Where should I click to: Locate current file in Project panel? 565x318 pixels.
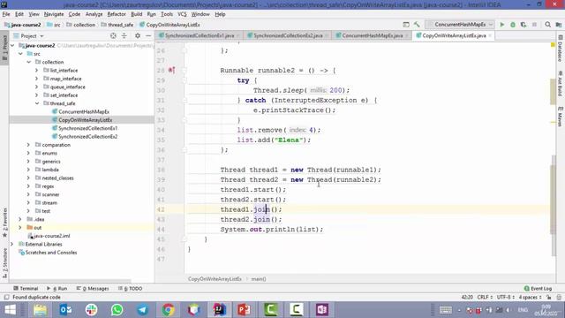[113, 35]
